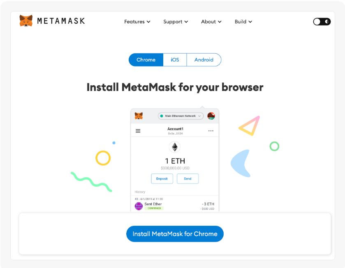Click the account avatar icon in wallet
This screenshot has width=345, height=268.
[x=211, y=116]
